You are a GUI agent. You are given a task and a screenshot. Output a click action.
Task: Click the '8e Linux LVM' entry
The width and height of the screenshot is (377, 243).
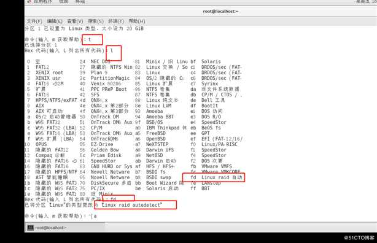[153, 106]
